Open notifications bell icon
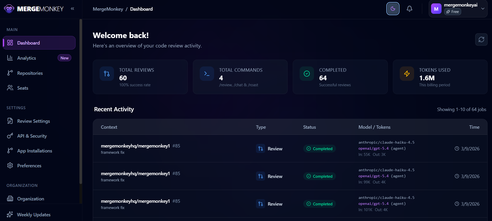492x221 pixels. [x=409, y=9]
